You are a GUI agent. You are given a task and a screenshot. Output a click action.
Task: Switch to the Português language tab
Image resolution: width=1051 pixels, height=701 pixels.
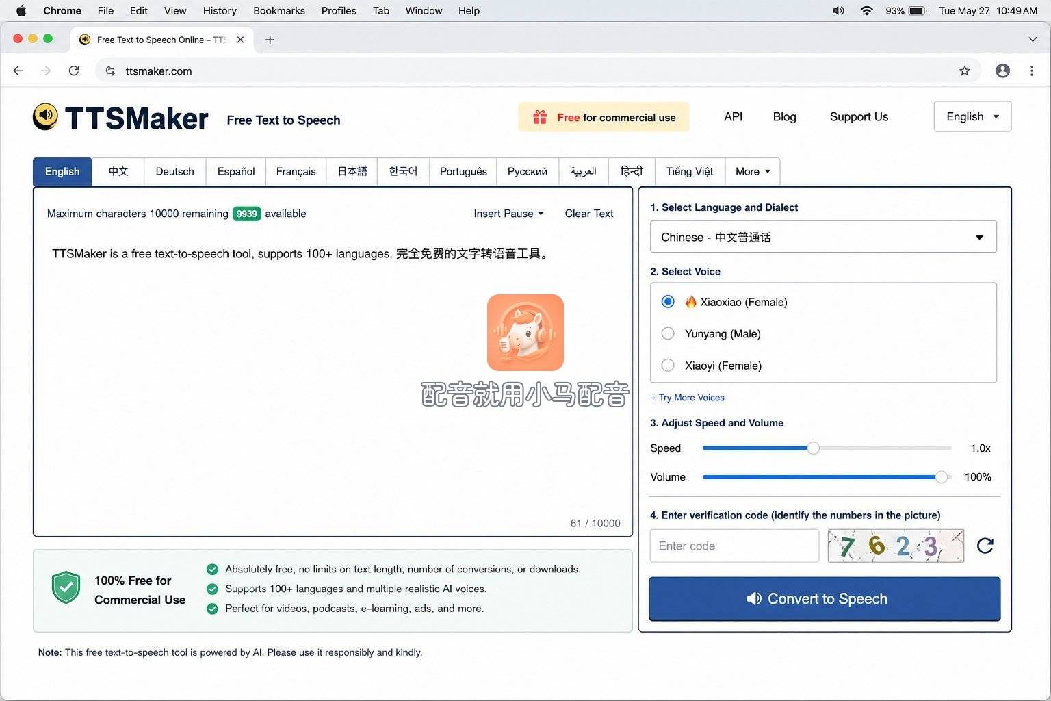coord(463,171)
